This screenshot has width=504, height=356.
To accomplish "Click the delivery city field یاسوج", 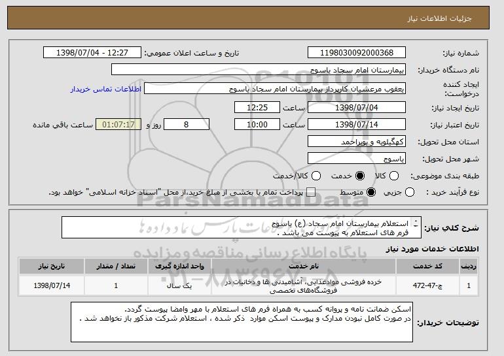I will pos(357,159).
